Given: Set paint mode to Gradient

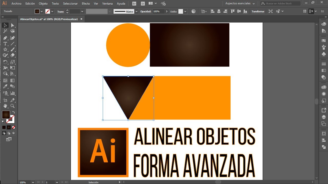Looking at the screenshot, I should click(9, 127).
